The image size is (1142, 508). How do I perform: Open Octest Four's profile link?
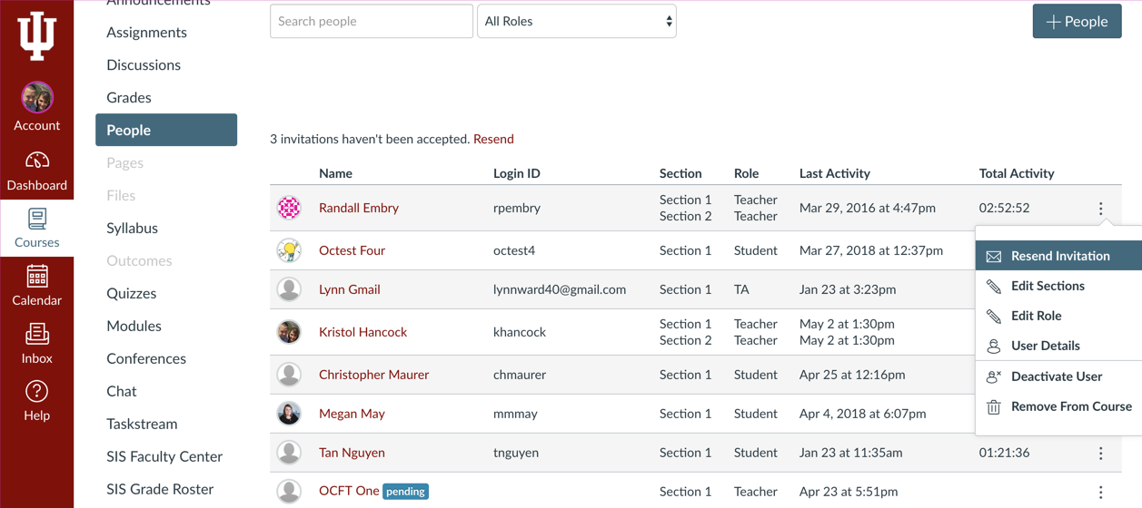(x=352, y=250)
